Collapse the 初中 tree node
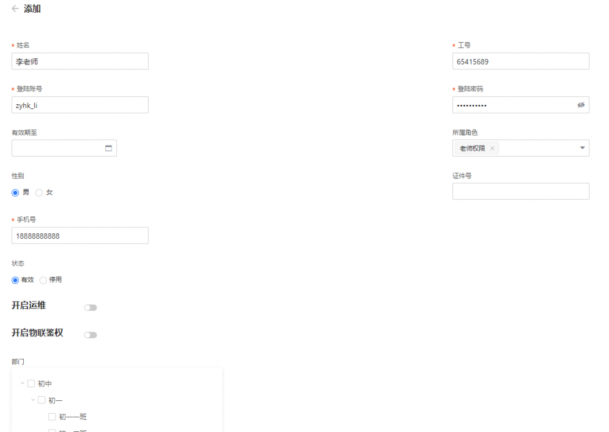This screenshot has width=609, height=432. tap(23, 384)
